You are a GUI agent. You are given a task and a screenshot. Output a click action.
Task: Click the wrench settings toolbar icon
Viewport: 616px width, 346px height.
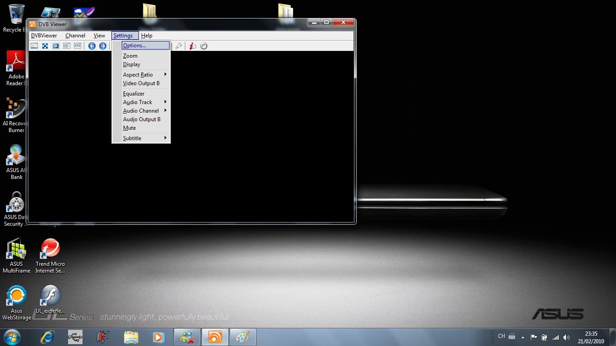(x=179, y=46)
